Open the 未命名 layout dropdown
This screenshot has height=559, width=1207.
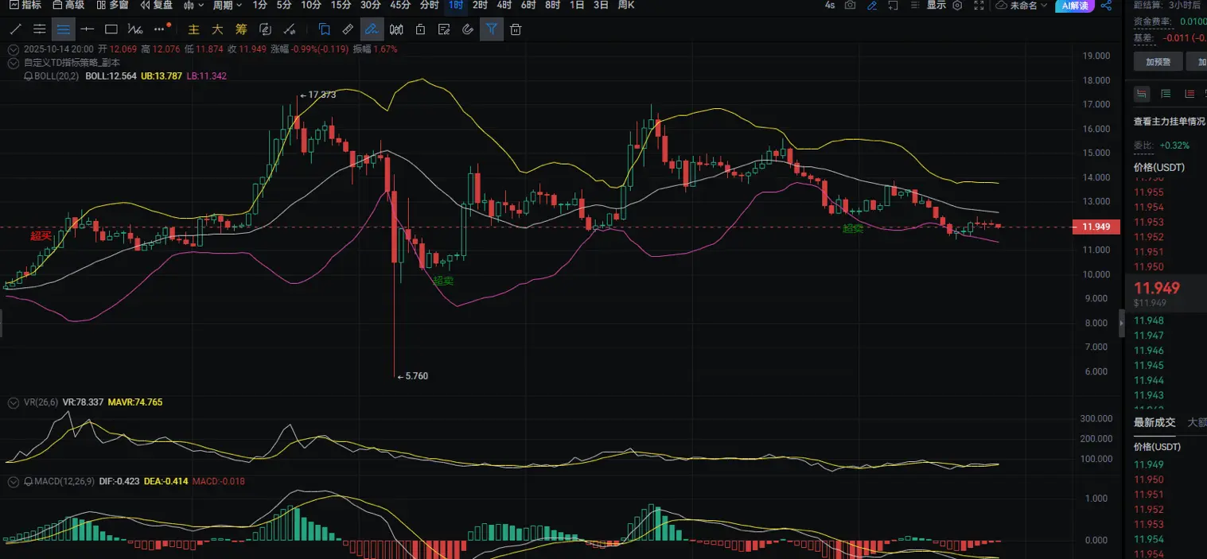[1022, 6]
